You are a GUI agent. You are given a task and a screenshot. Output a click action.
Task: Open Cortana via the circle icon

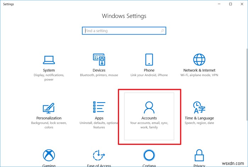pos(149,155)
